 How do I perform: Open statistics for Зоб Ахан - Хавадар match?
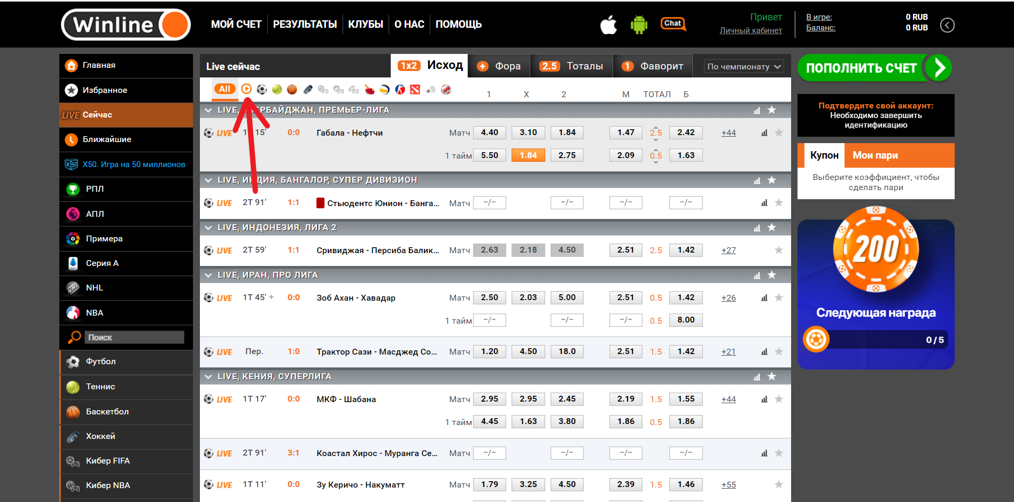point(764,298)
